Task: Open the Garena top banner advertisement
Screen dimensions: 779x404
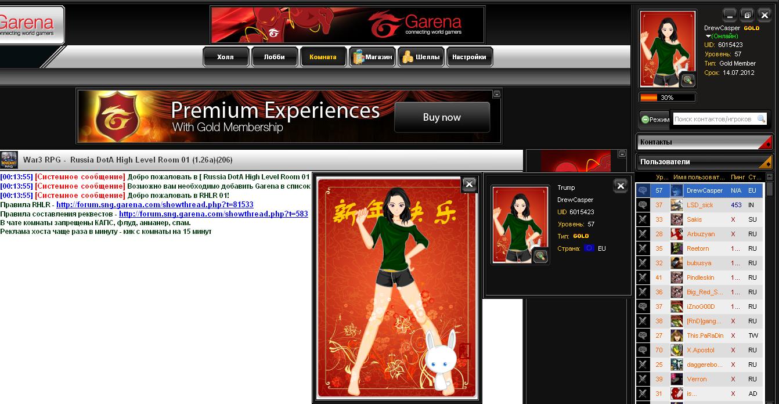Action: 347,24
